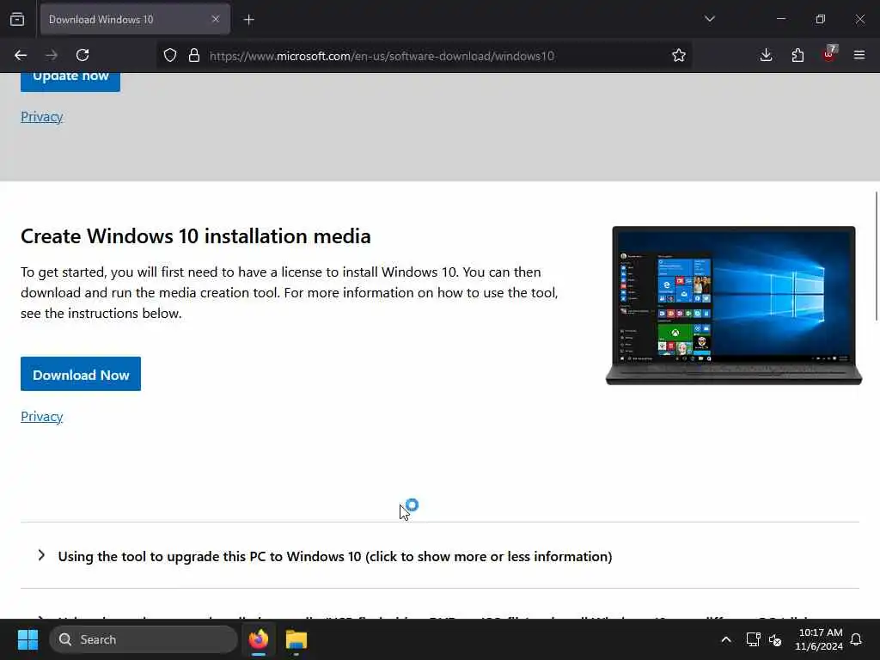The height and width of the screenshot is (660, 880).
Task: Open the tracking protection shield icon
Action: (170, 55)
